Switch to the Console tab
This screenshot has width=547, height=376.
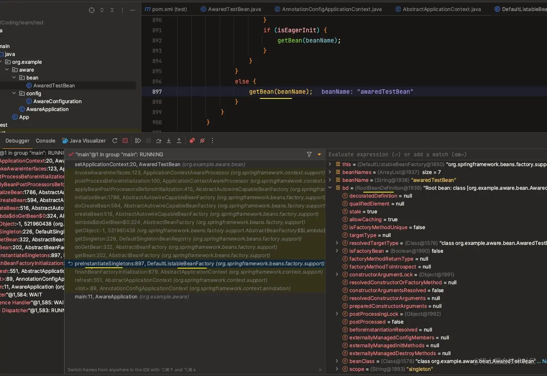click(x=46, y=141)
